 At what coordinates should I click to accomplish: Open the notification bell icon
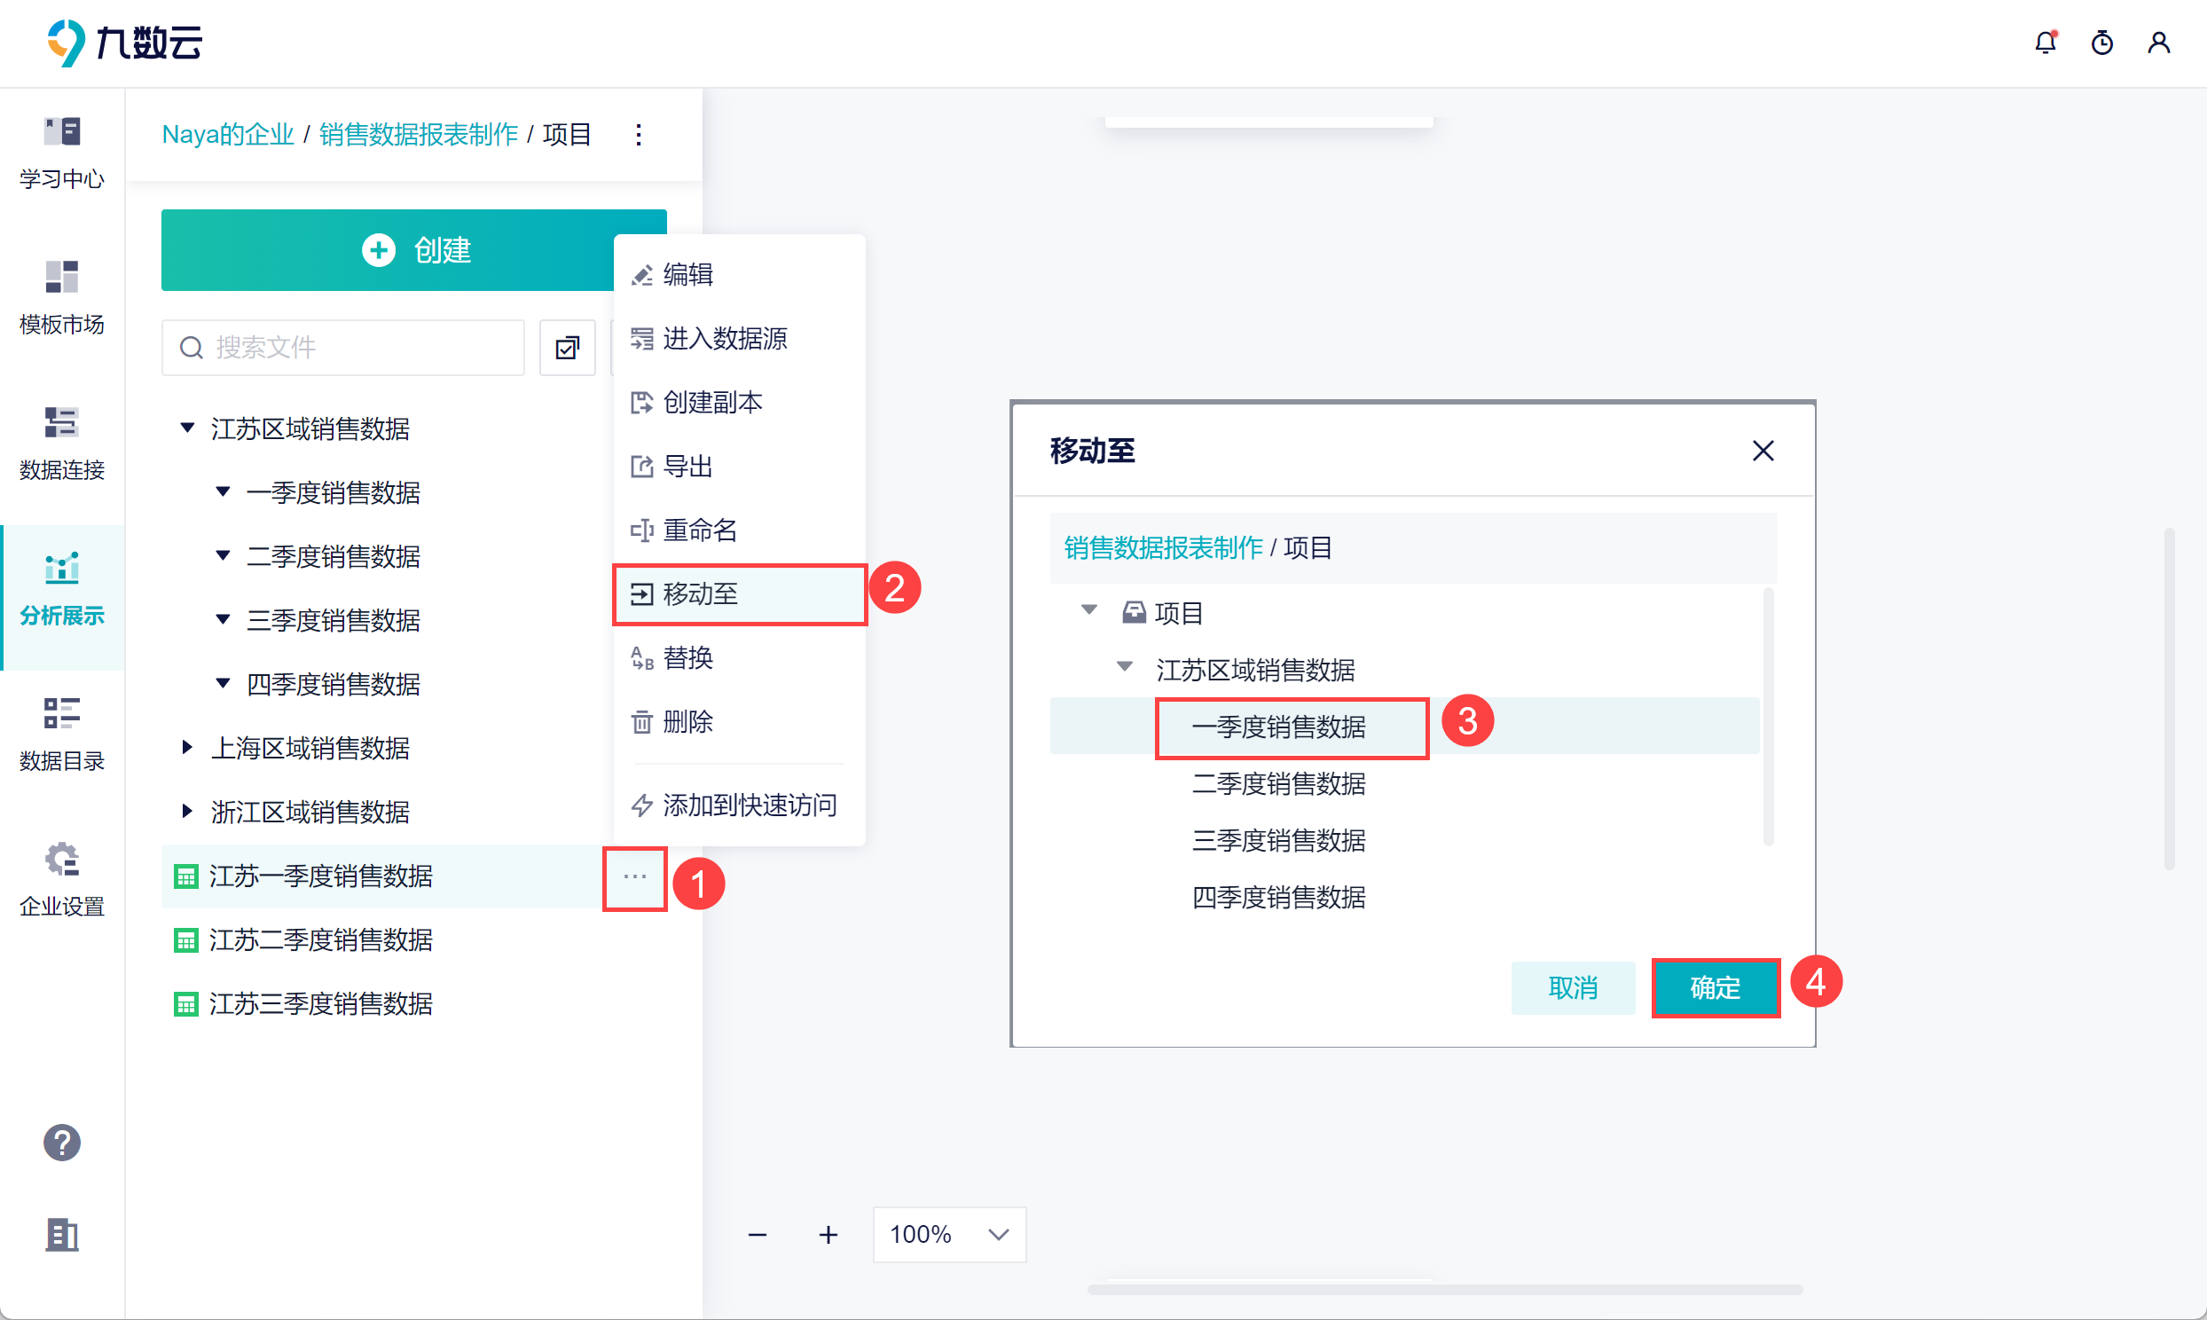tap(2046, 43)
